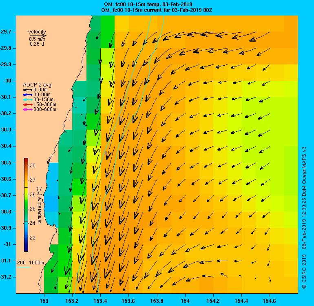
Task: Click the '-30.5' latitude axis label
Action: [x=5, y=163]
